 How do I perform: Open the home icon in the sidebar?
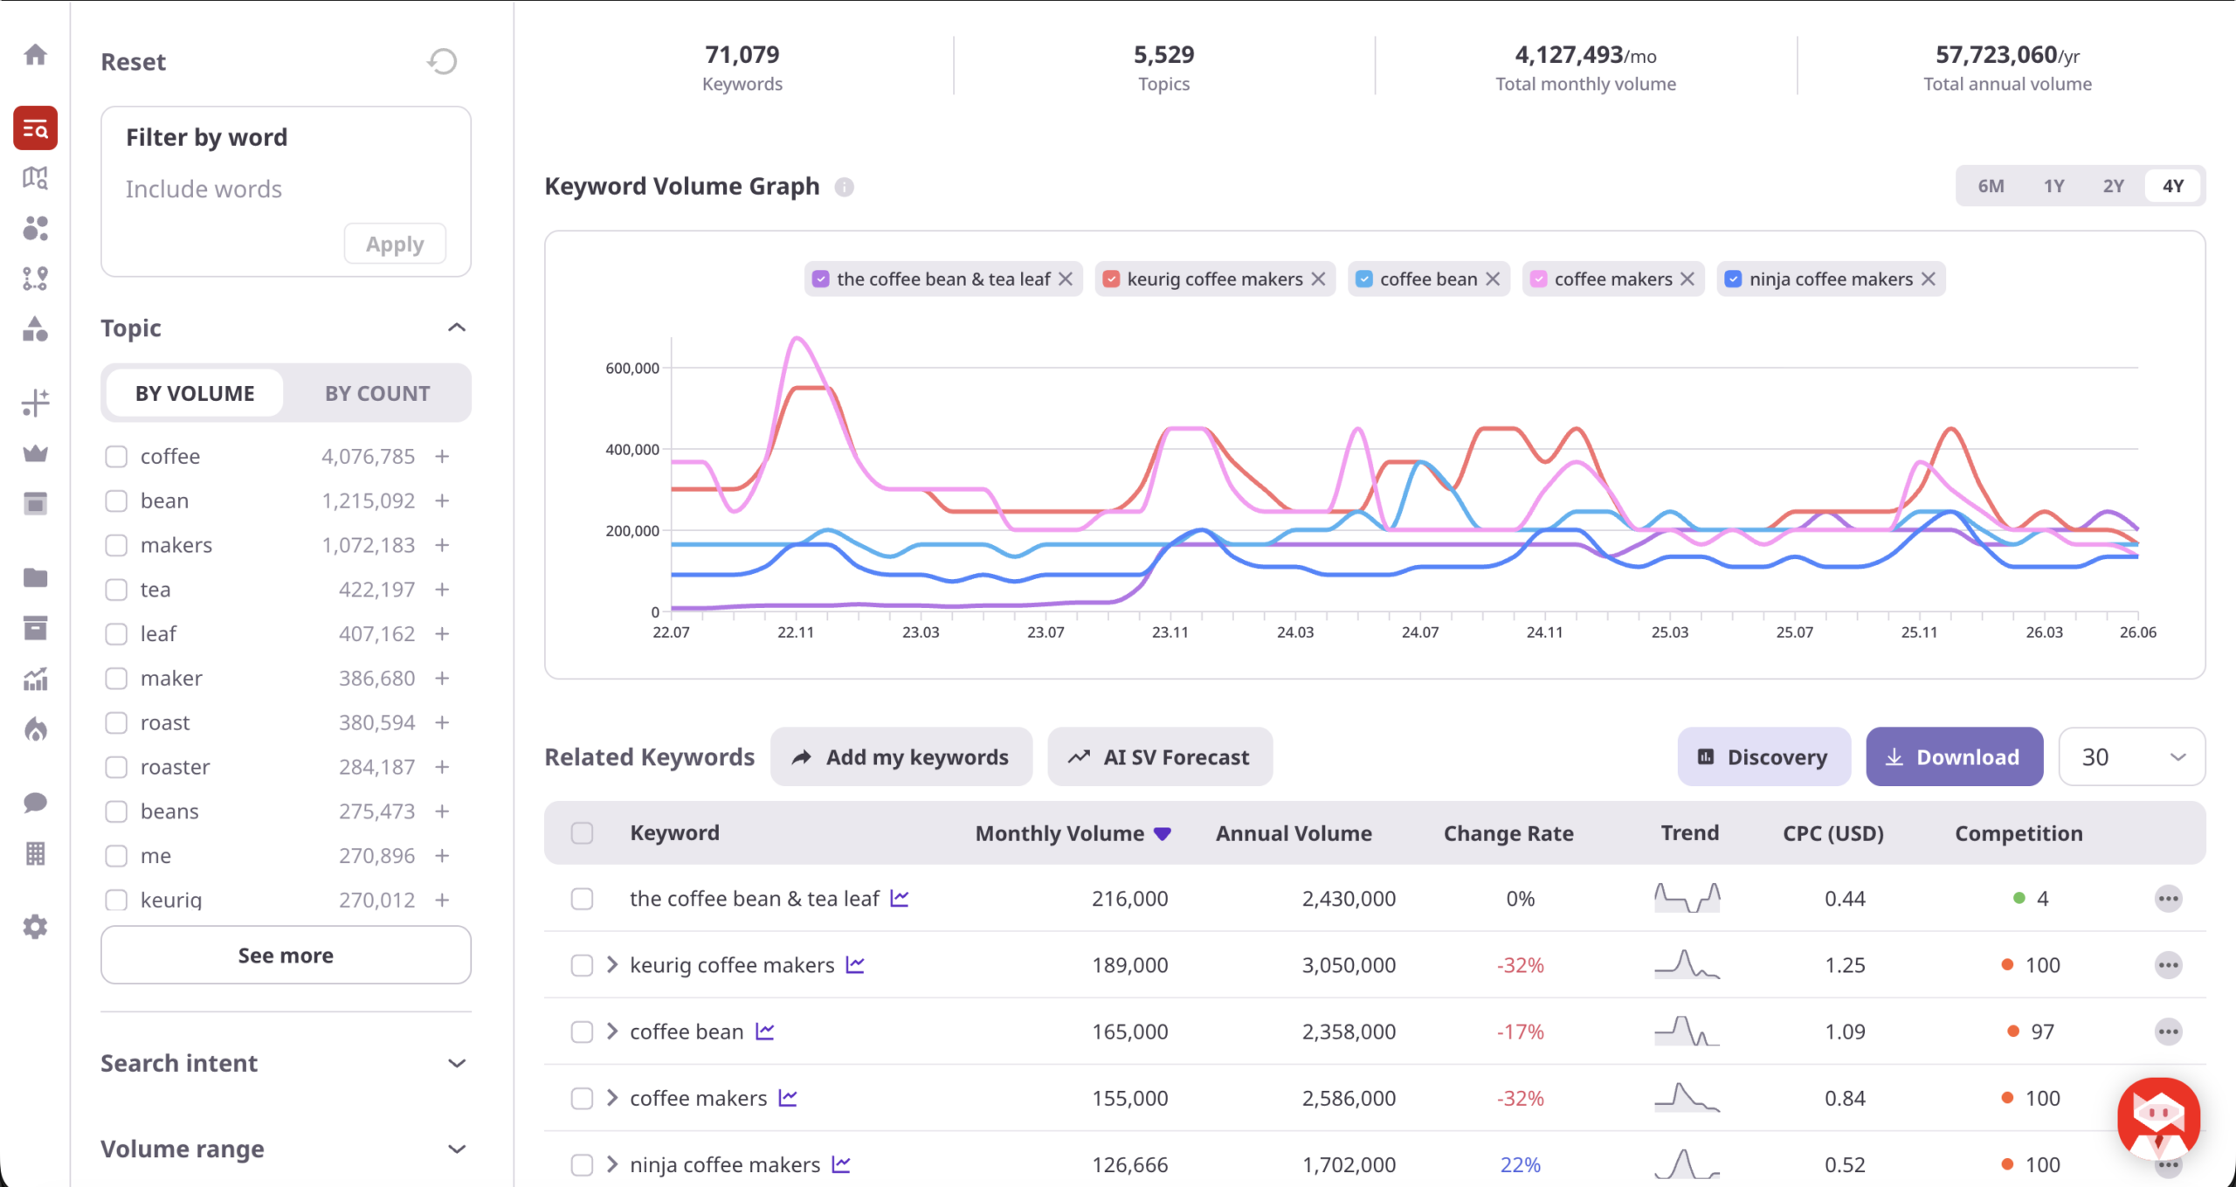pyautogui.click(x=35, y=55)
